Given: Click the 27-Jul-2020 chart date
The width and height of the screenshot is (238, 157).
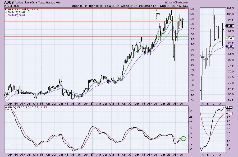Looking at the screenshot, I should coord(12,6).
